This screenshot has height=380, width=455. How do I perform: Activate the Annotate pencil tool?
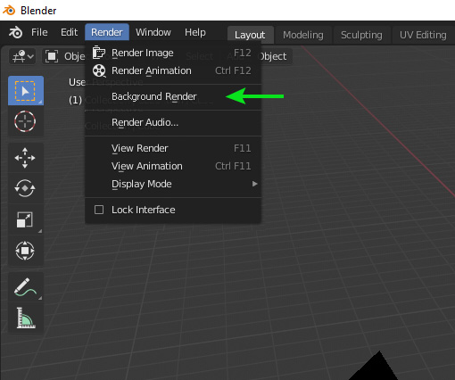[26, 287]
